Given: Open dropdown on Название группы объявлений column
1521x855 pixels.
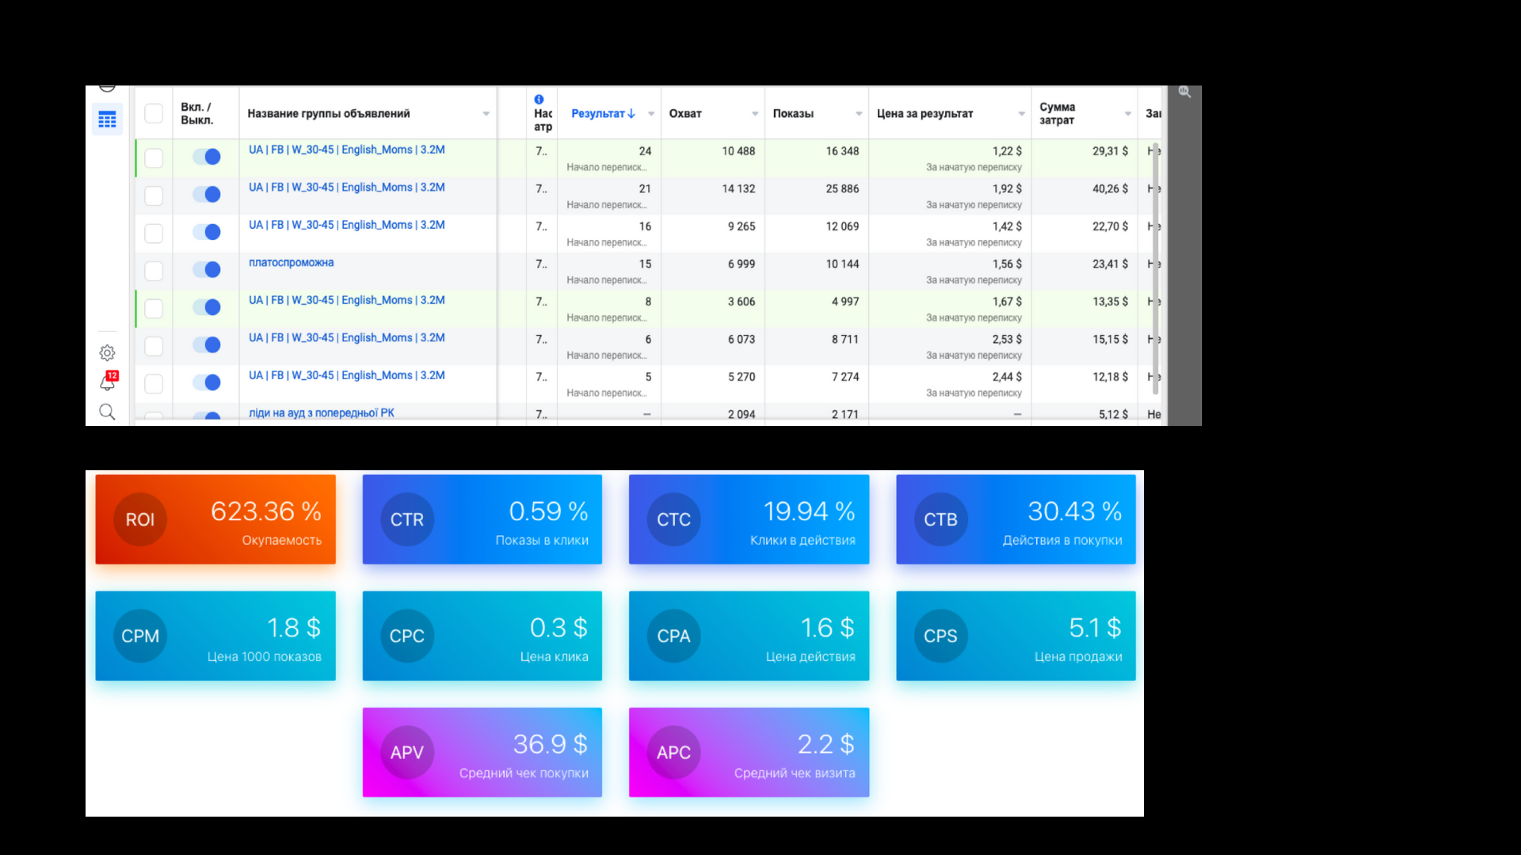Looking at the screenshot, I should [486, 114].
